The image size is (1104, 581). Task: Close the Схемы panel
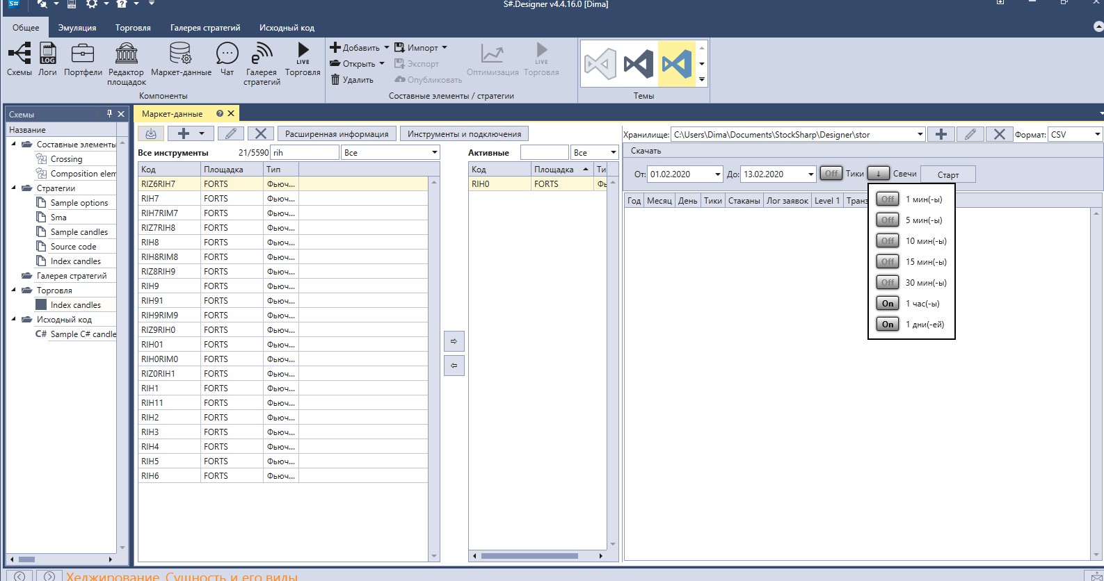coord(121,113)
